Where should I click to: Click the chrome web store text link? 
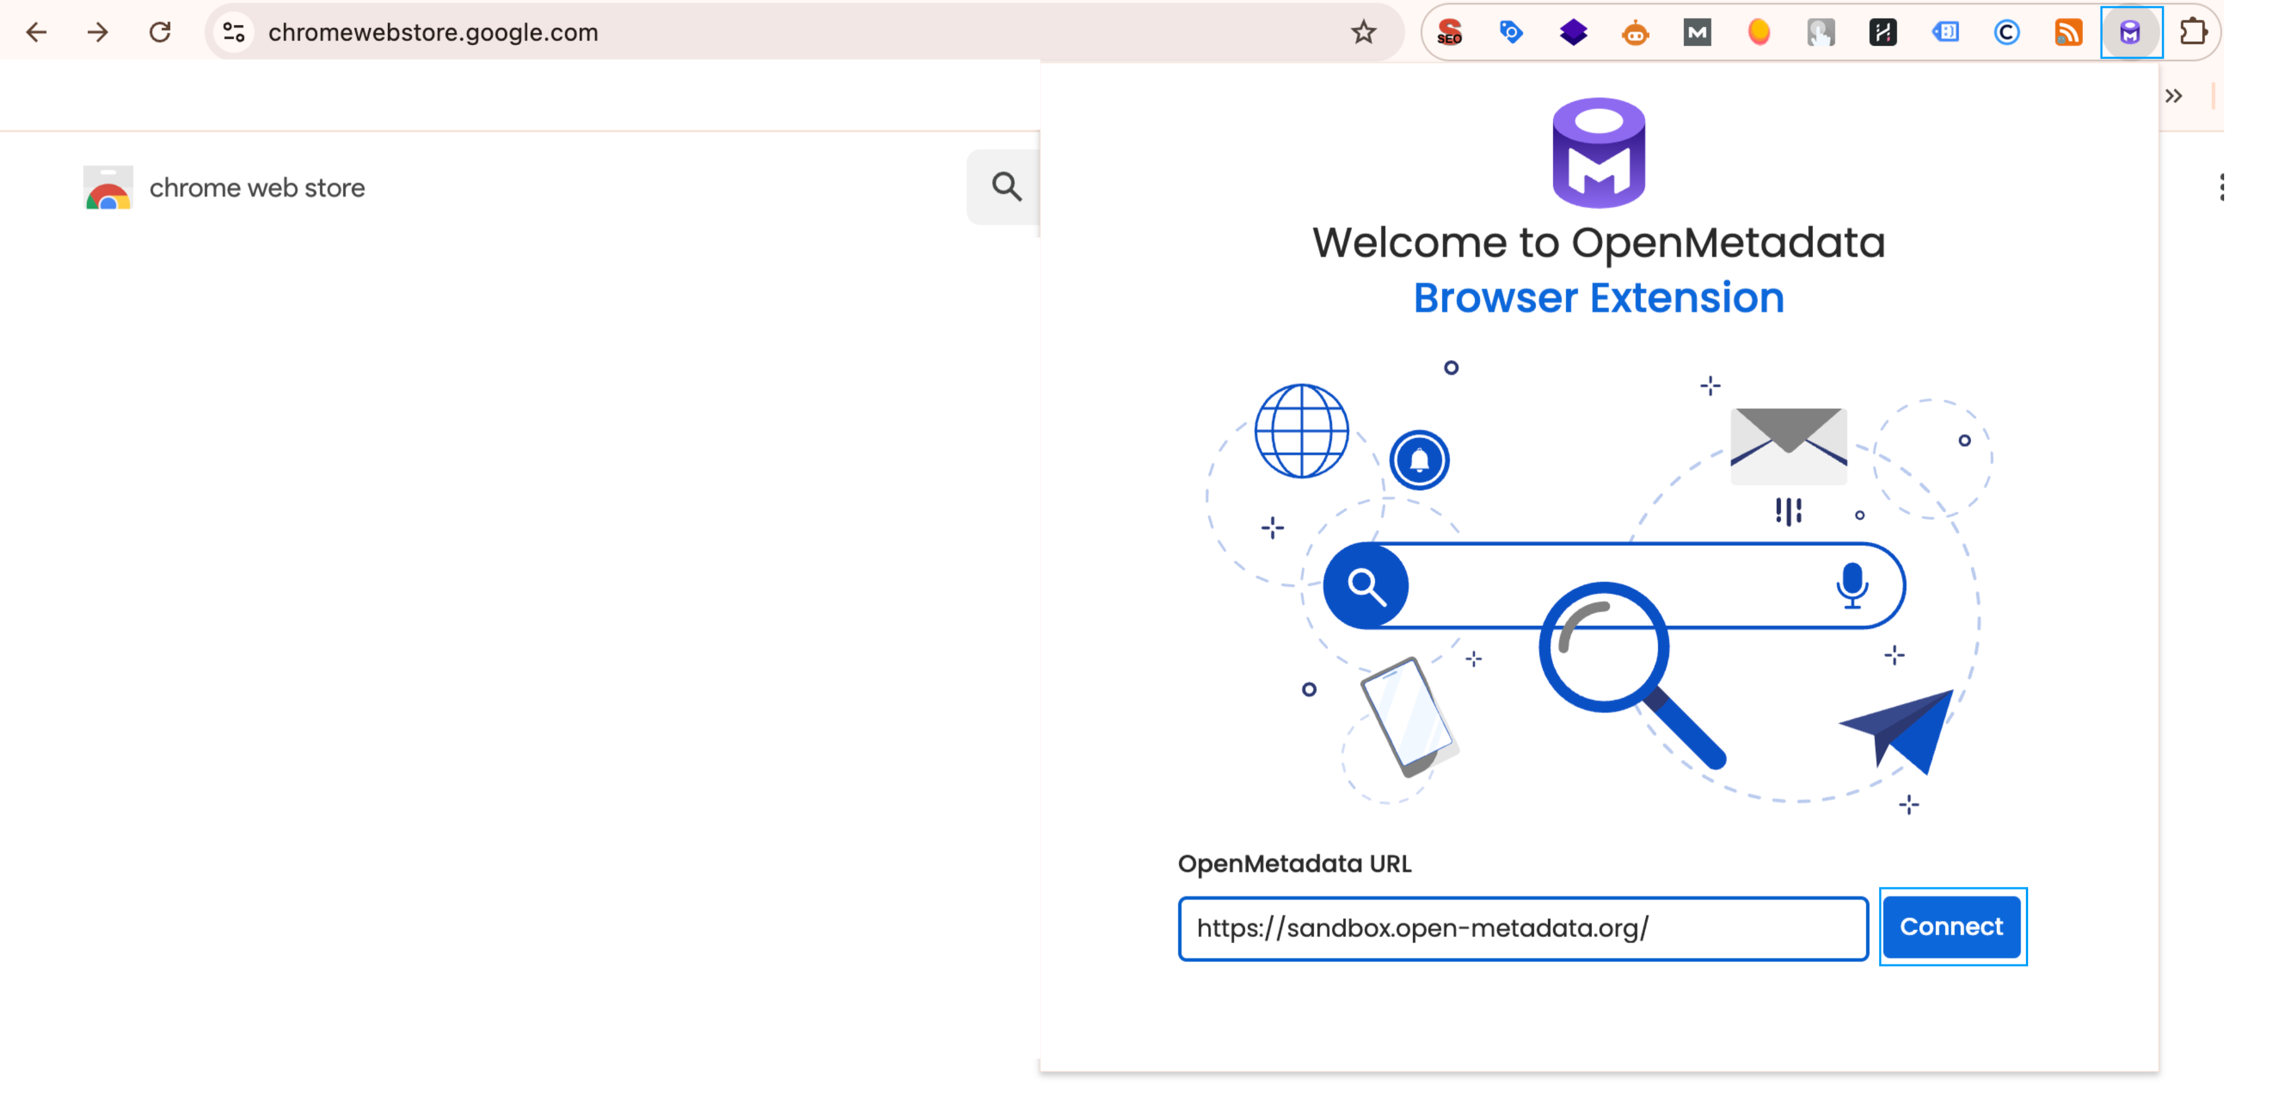tap(257, 187)
